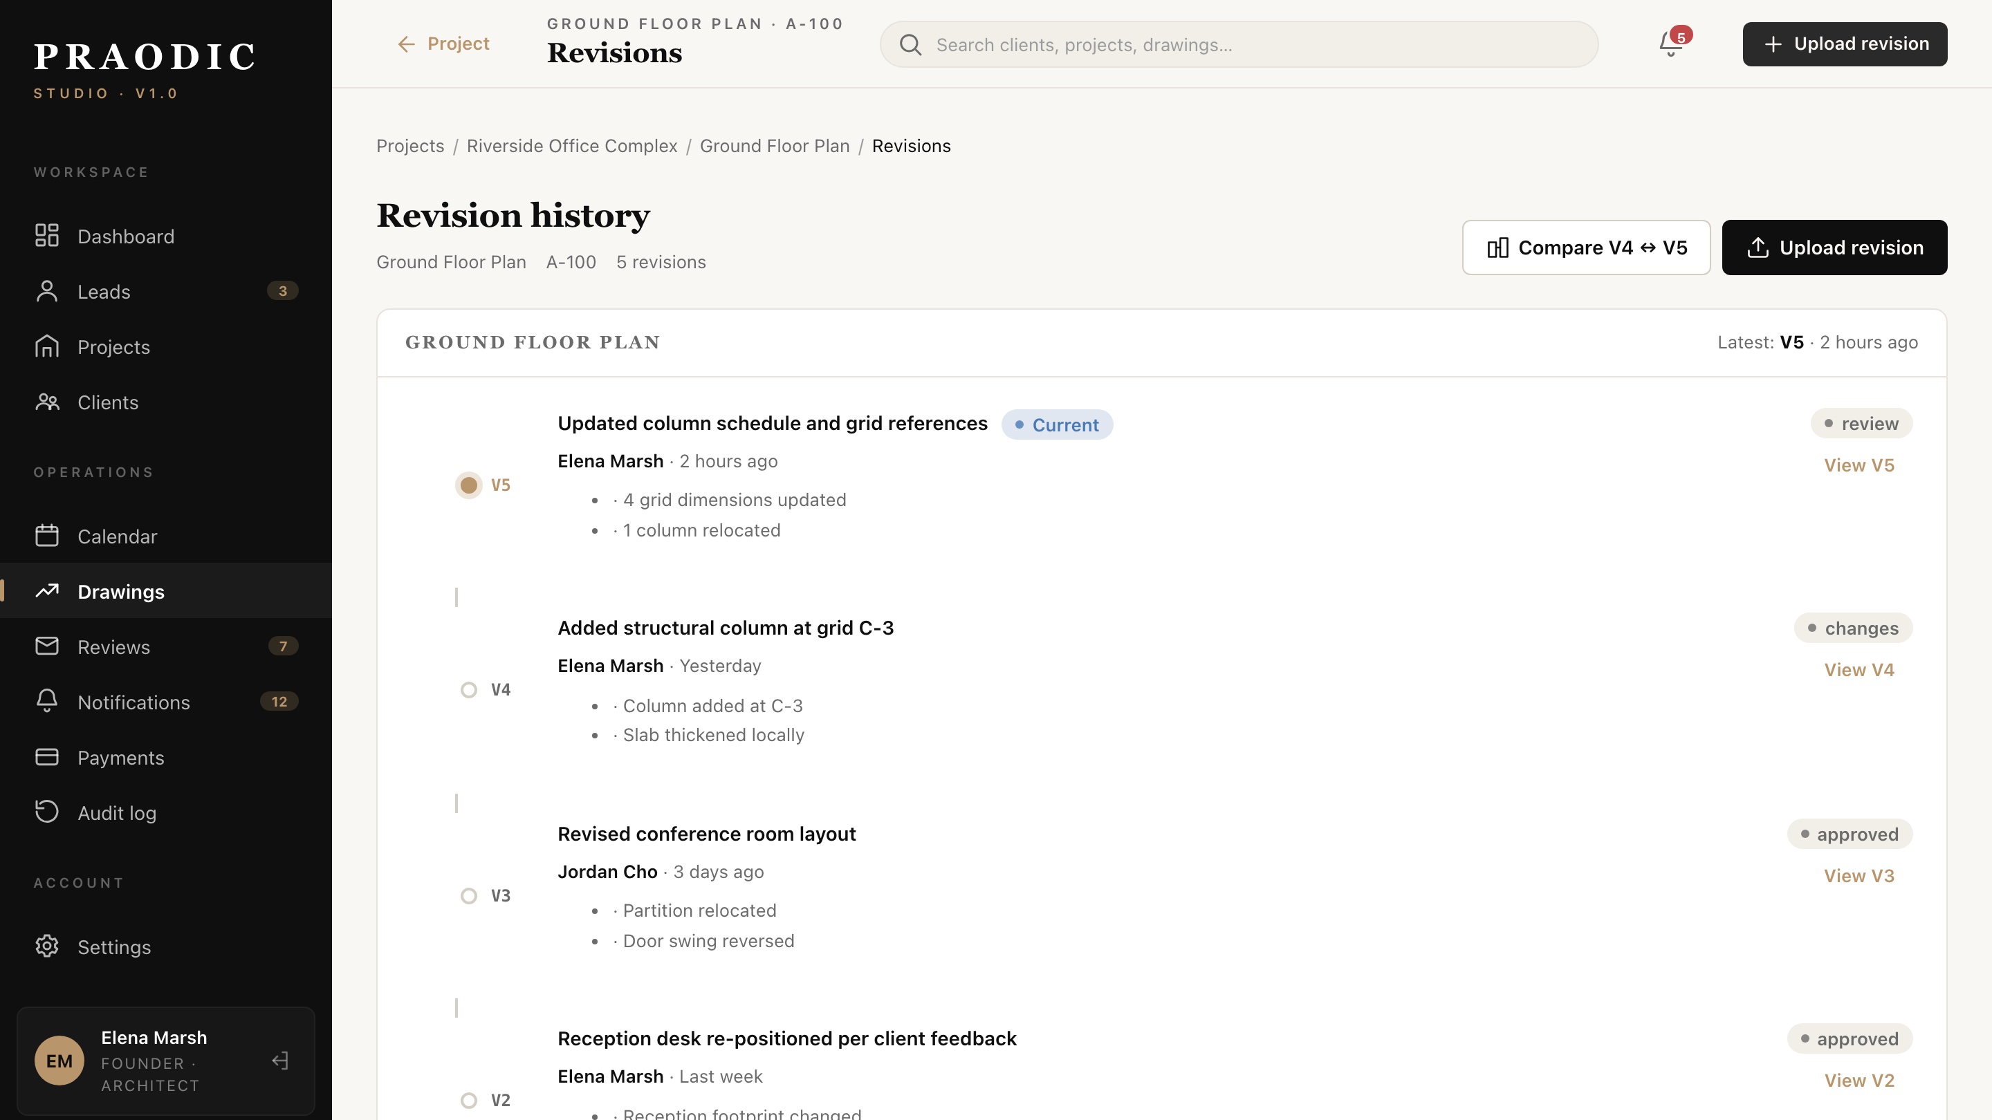Viewport: 1992px width, 1120px height.
Task: Click the top bar Upload revision button
Action: click(x=1844, y=44)
